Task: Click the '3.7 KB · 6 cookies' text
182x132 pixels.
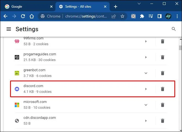Action: [x=37, y=76]
